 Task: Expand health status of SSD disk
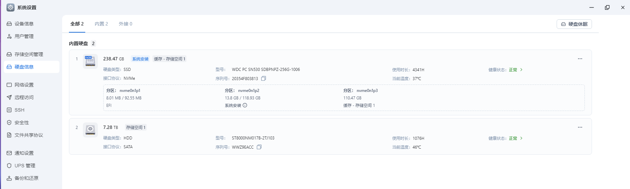click(521, 70)
